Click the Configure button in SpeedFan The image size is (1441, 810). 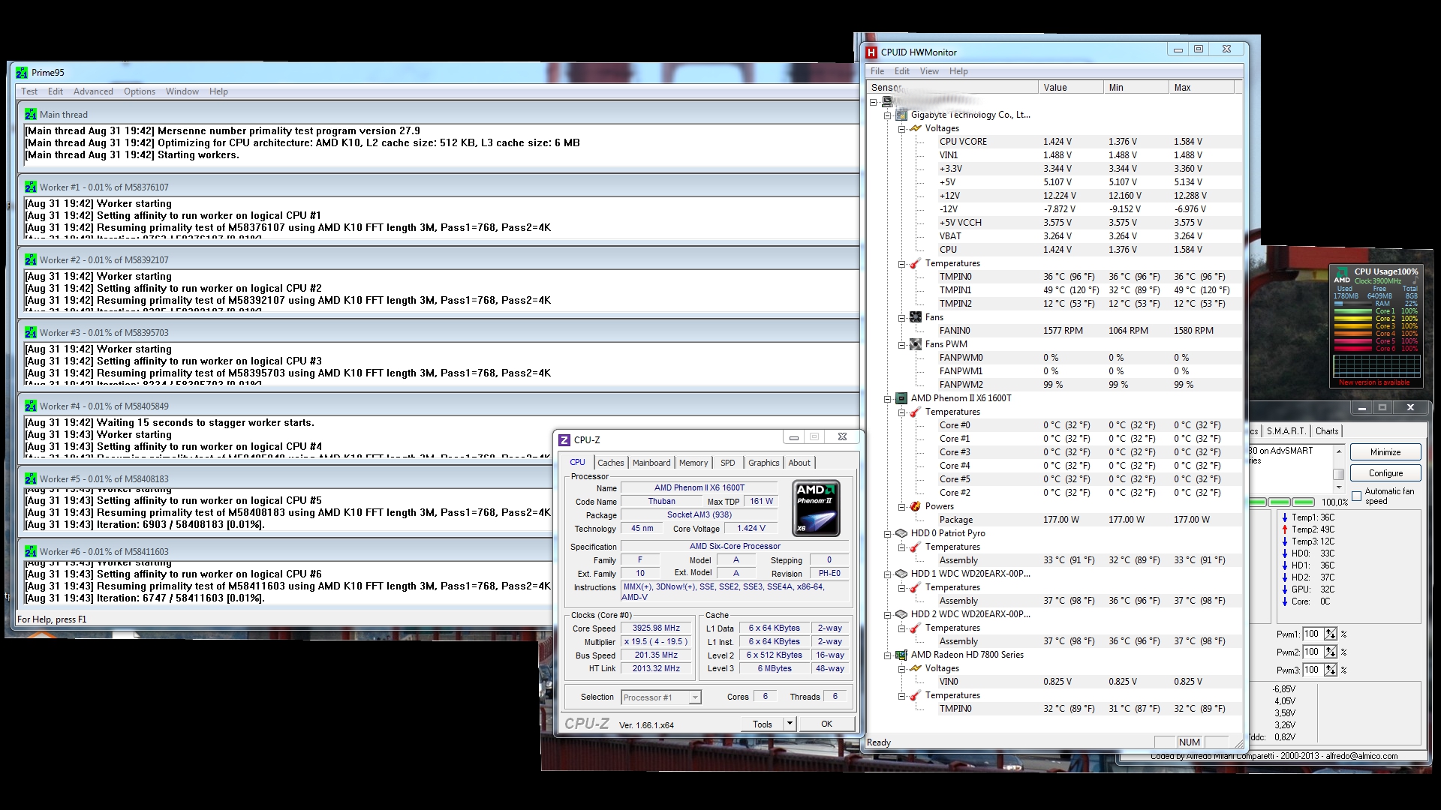1385,473
